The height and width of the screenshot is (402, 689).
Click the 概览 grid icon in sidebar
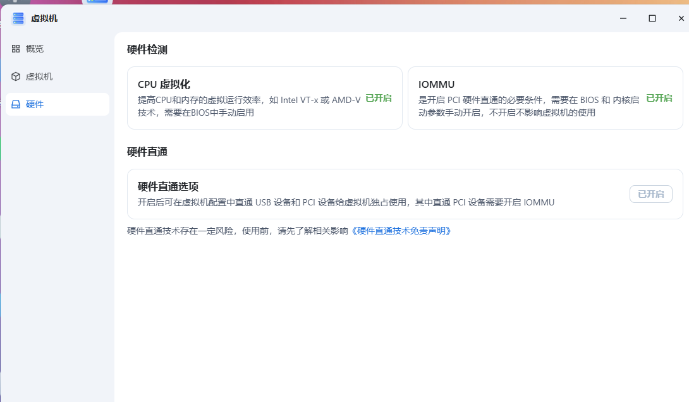coord(16,49)
